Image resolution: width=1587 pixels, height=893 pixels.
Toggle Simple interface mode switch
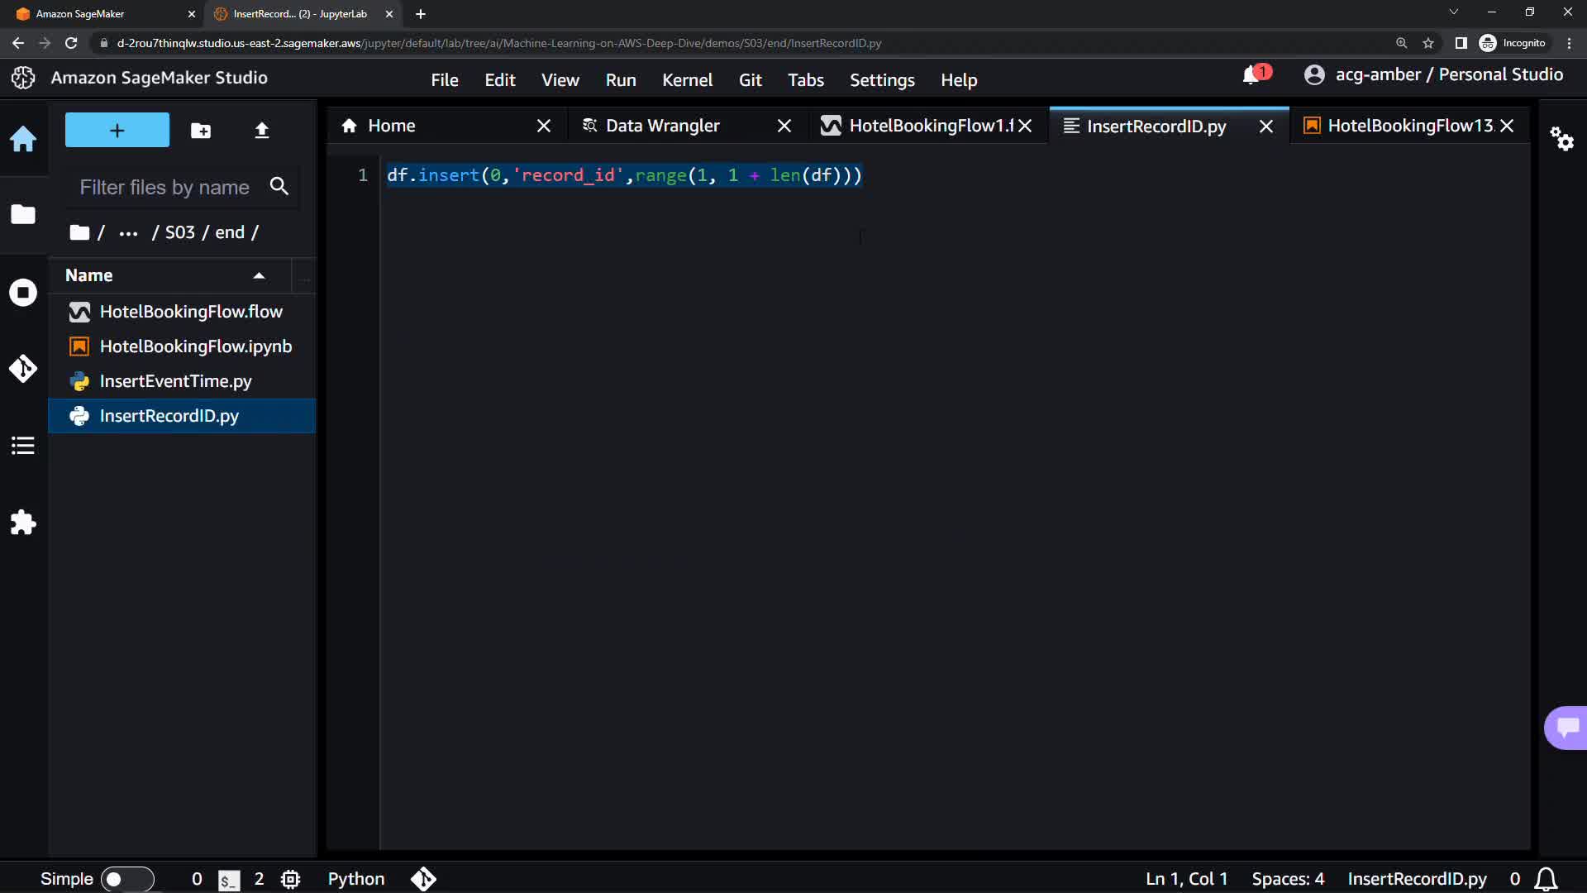(x=126, y=879)
